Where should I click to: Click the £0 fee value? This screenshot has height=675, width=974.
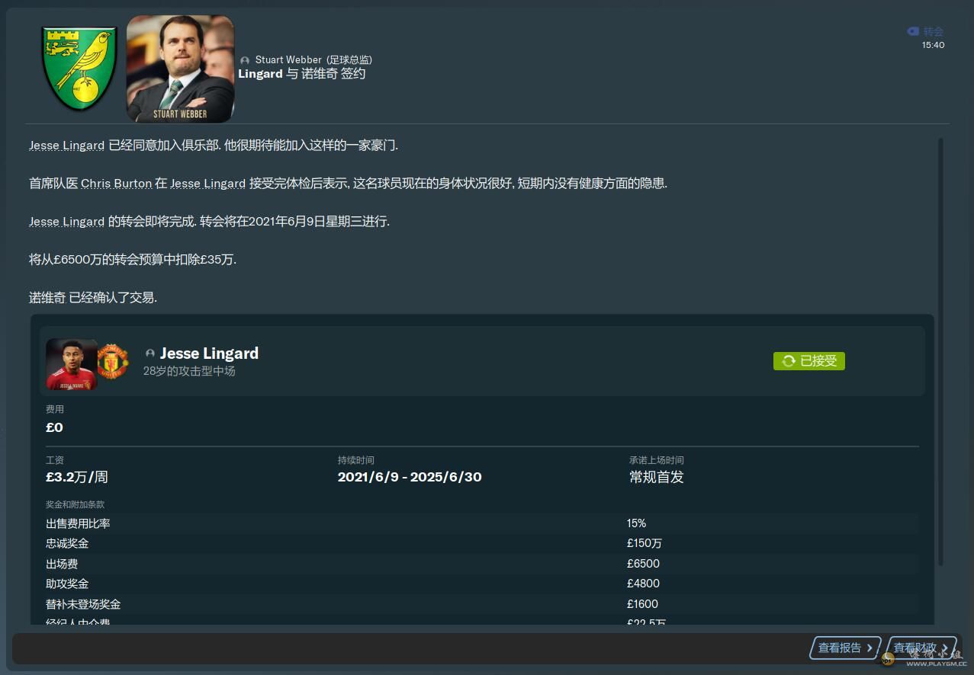click(54, 427)
